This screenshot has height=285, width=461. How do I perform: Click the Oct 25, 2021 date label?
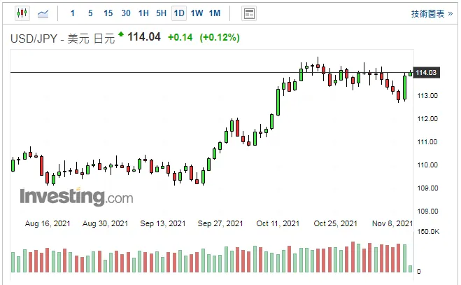coord(336,223)
